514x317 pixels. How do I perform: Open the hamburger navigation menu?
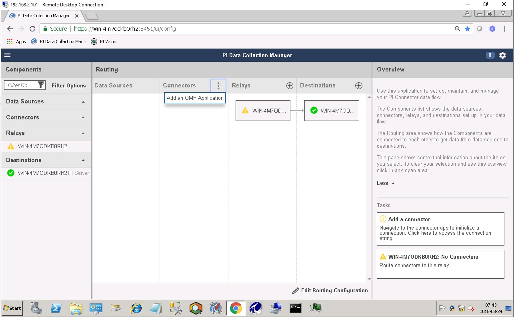(x=7, y=55)
